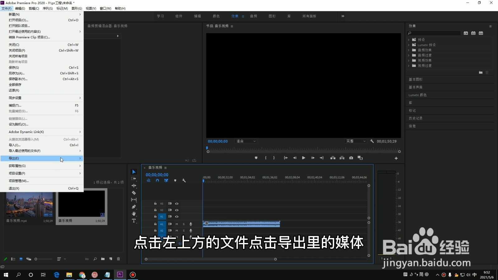This screenshot has width=498, height=280.
Task: Mute audio track A1
Action: (177, 224)
